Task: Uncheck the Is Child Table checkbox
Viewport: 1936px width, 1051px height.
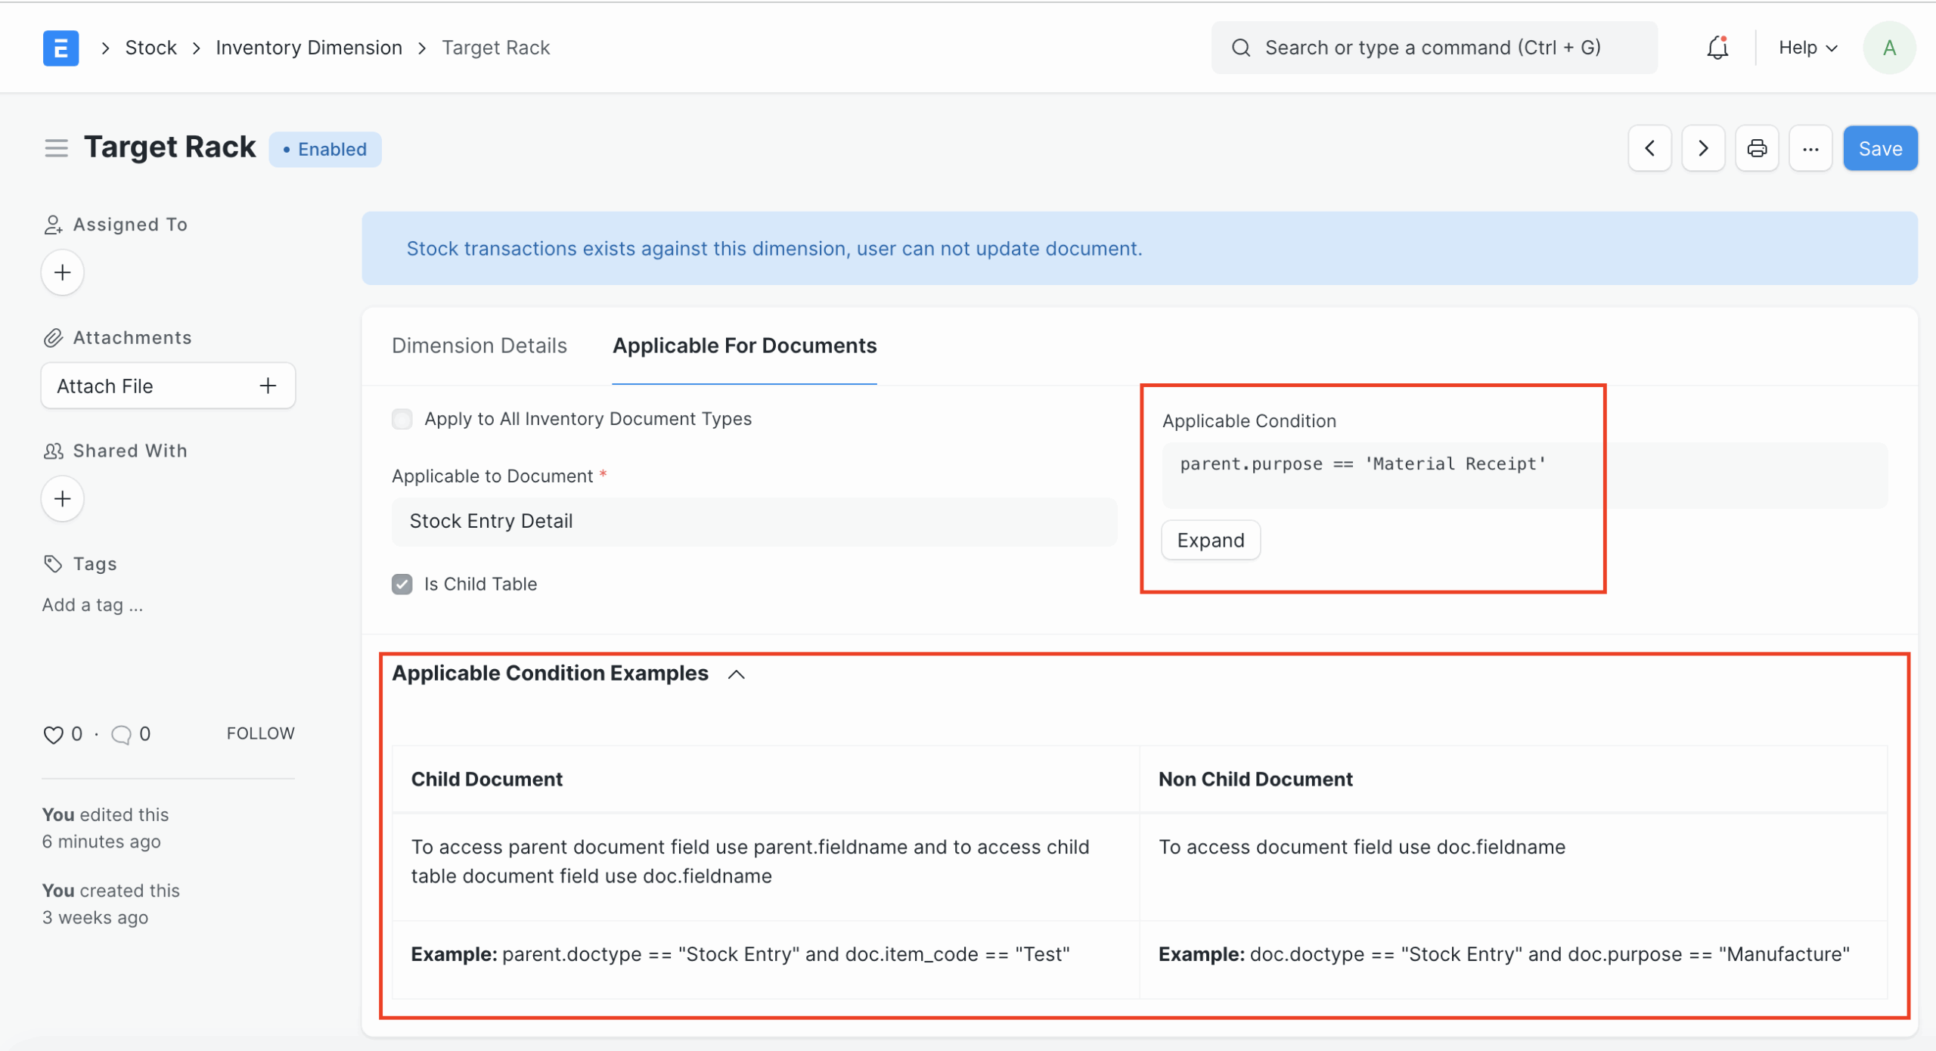Action: (402, 584)
